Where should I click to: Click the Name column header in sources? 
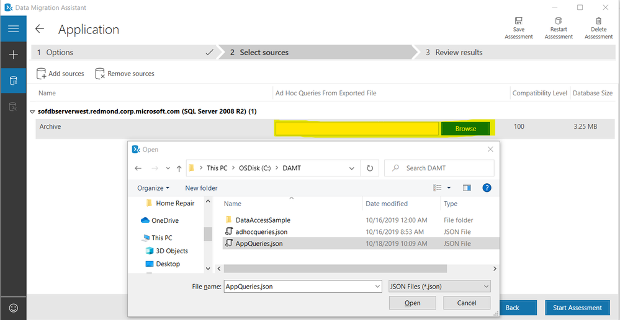47,93
